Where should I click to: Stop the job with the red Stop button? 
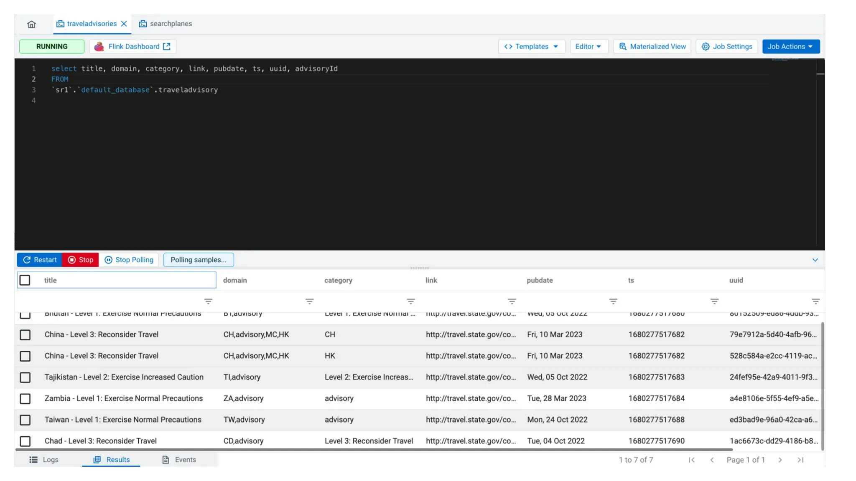pos(81,260)
